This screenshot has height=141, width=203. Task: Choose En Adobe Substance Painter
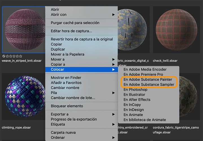149,80
